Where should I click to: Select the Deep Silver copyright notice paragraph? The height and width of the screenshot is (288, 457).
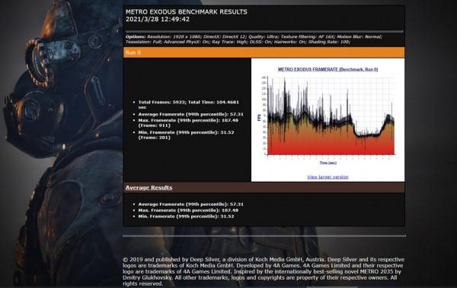point(264,271)
